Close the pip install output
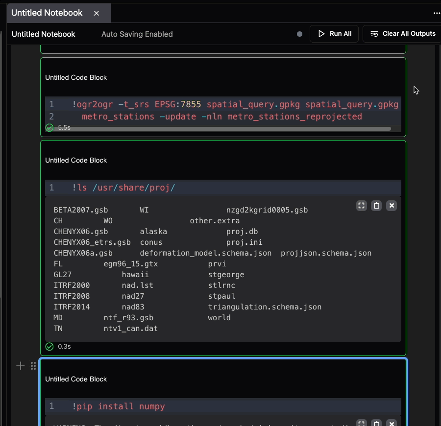 click(x=392, y=423)
